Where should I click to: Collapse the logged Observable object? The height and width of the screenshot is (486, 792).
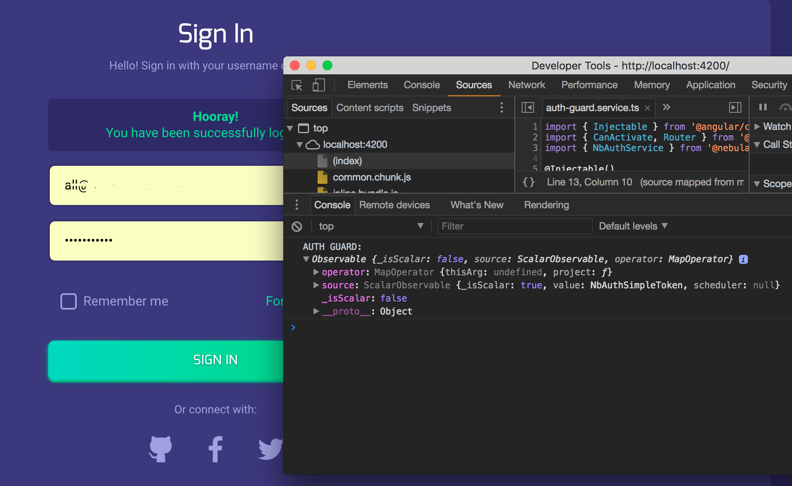(x=306, y=259)
